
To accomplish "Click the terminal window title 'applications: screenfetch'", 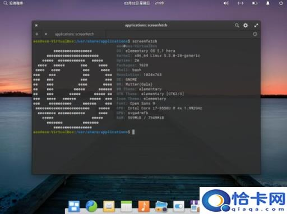I will [x=146, y=25].
